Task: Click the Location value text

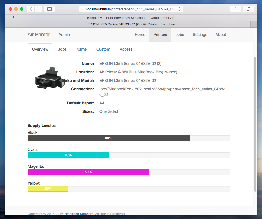Action: 138,72
